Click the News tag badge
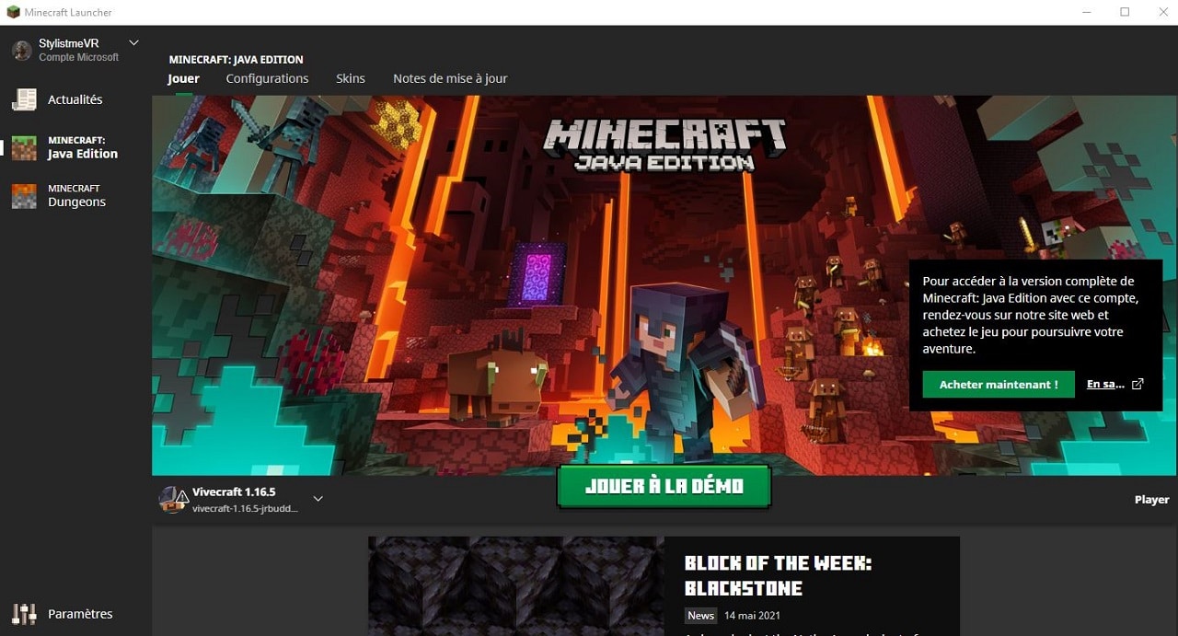Screen dimensions: 1178x636 [x=700, y=615]
